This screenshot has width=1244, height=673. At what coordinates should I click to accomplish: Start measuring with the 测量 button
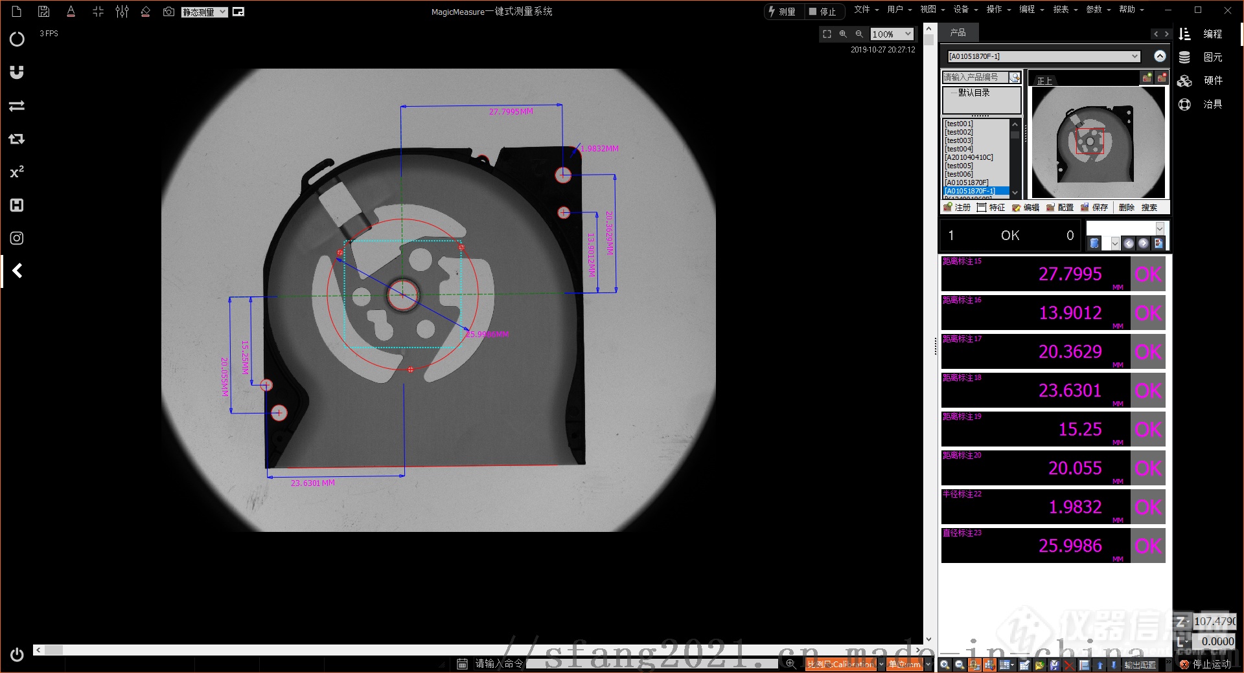coord(782,12)
